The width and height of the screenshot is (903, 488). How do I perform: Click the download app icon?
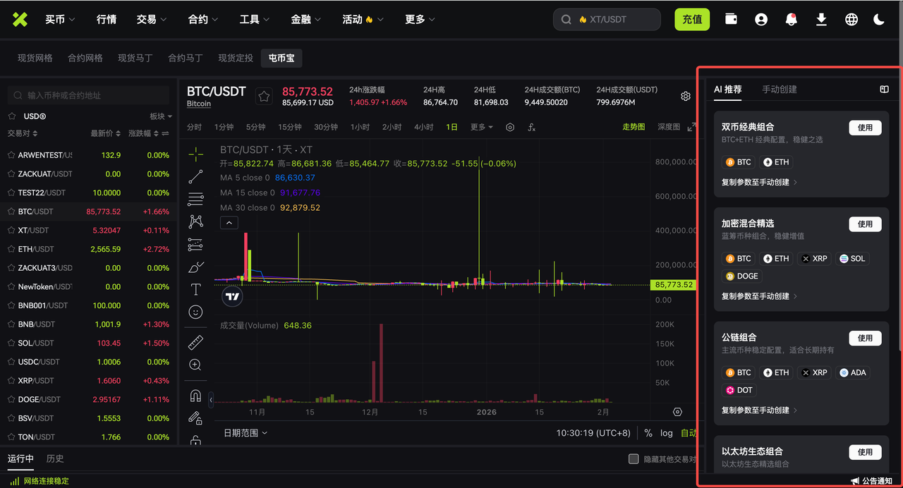coord(821,20)
